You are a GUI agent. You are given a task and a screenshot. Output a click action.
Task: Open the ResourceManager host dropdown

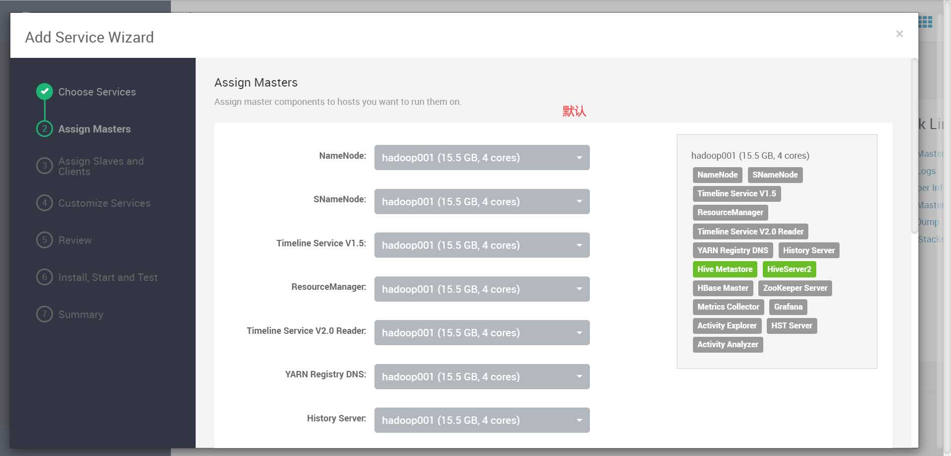(x=482, y=289)
